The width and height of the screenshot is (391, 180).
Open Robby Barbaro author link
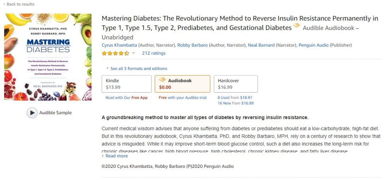coord(192,45)
